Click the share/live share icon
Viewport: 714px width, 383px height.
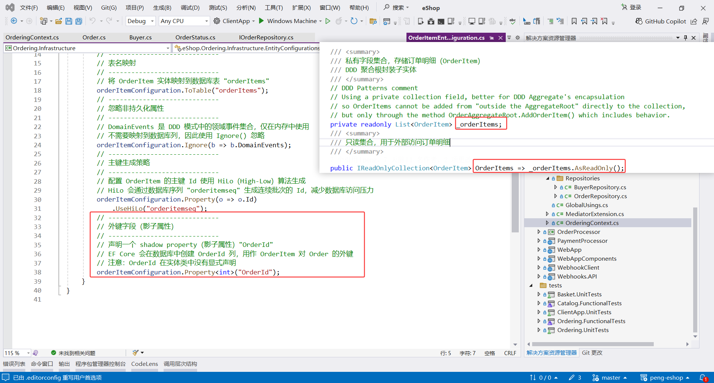pos(694,21)
